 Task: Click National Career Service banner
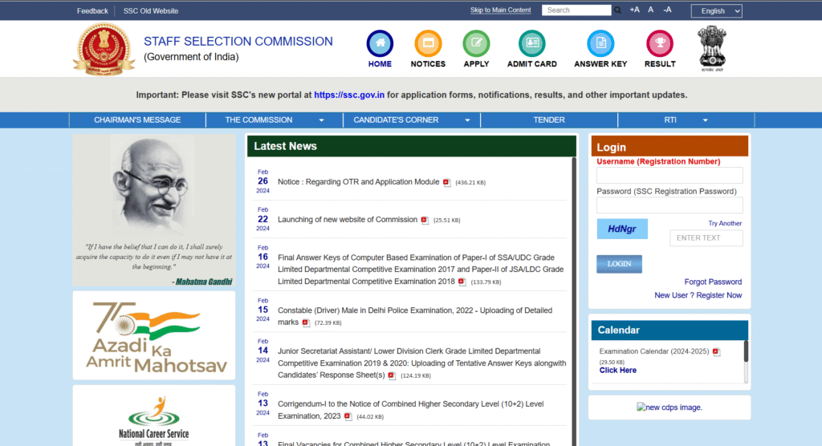[x=153, y=416]
